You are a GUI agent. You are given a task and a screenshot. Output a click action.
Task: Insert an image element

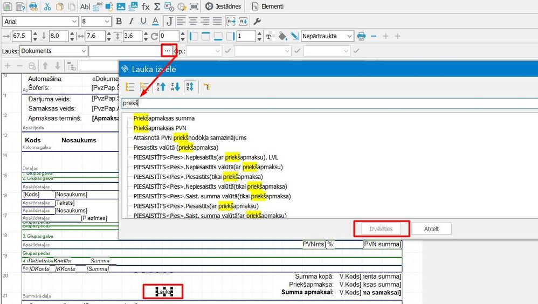click(121, 6)
